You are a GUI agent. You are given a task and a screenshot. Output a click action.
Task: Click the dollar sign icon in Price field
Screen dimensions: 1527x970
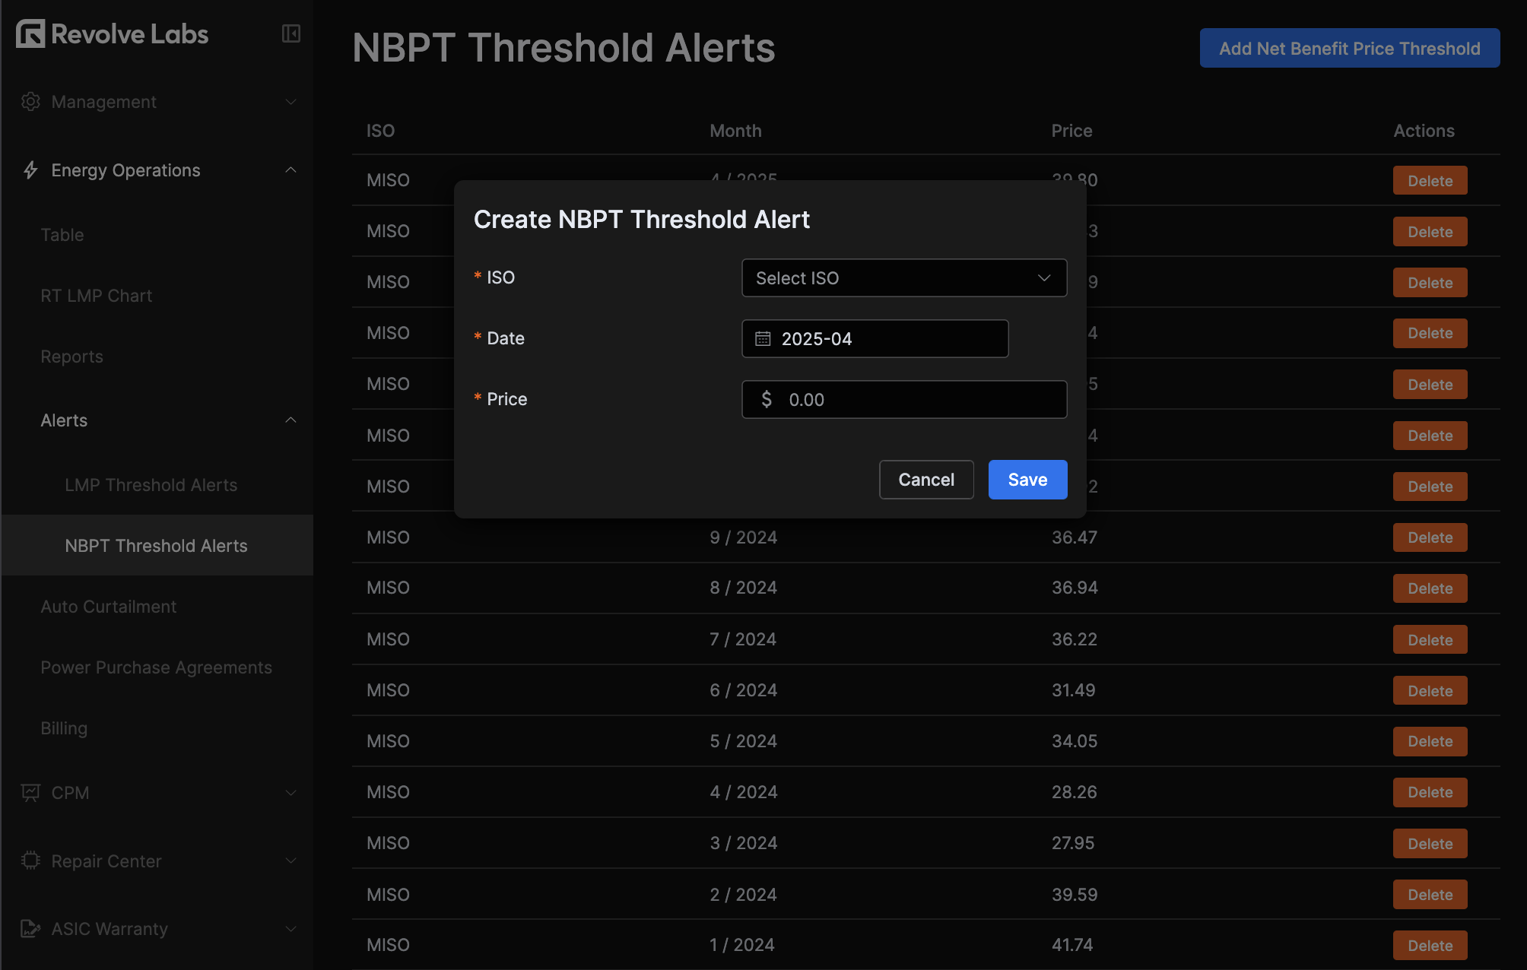coord(766,399)
